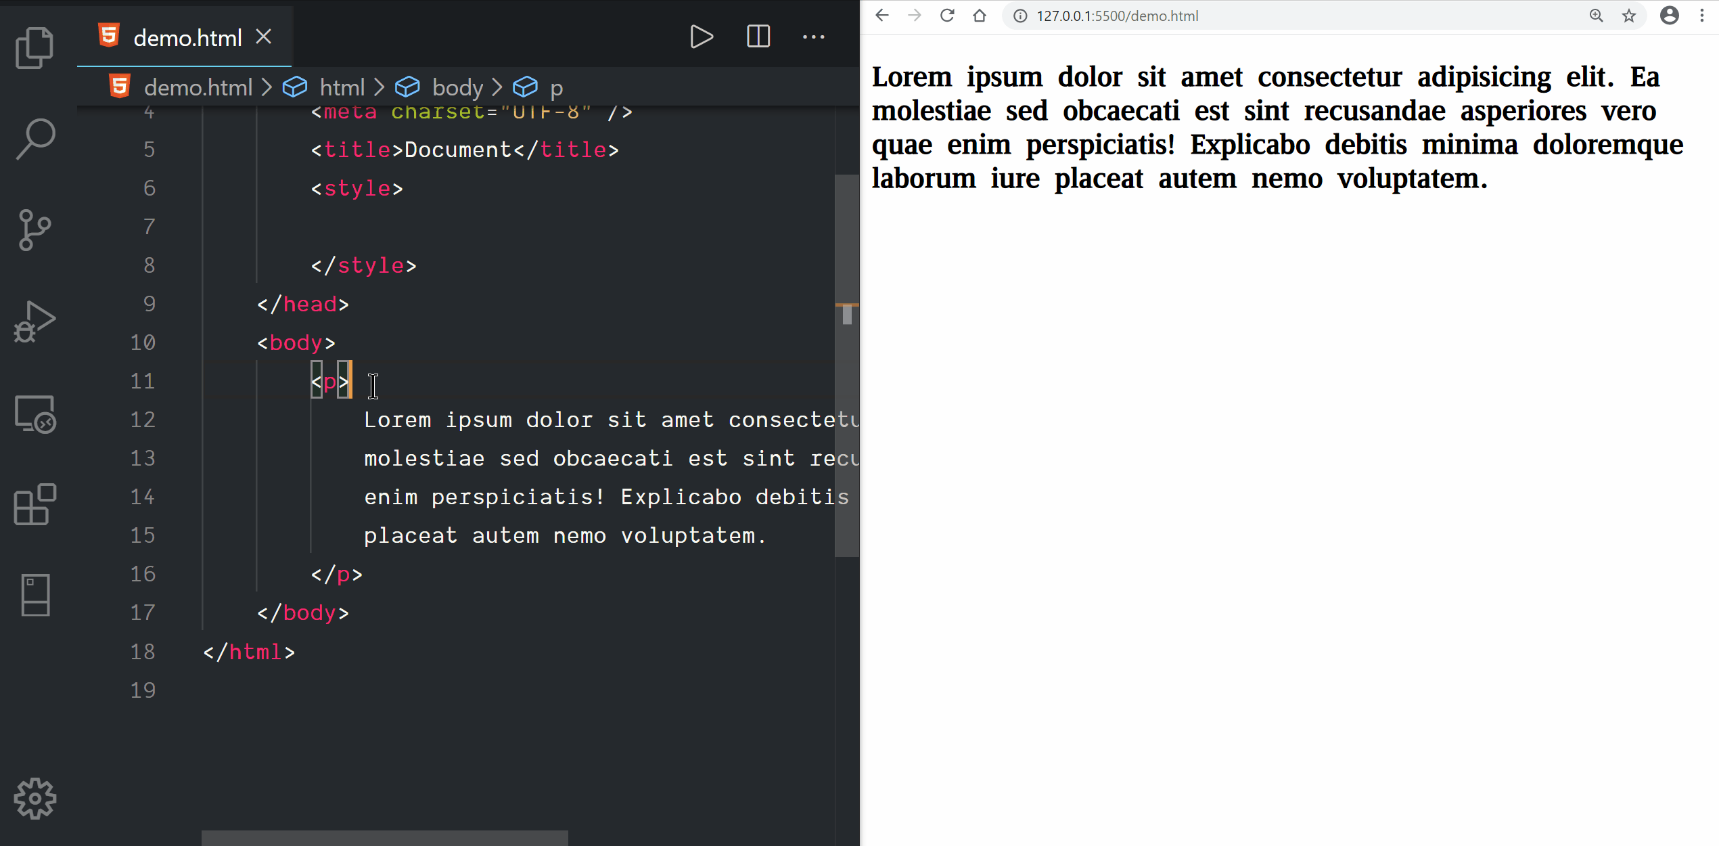1719x846 pixels.
Task: Split the editor to the right
Action: [758, 37]
